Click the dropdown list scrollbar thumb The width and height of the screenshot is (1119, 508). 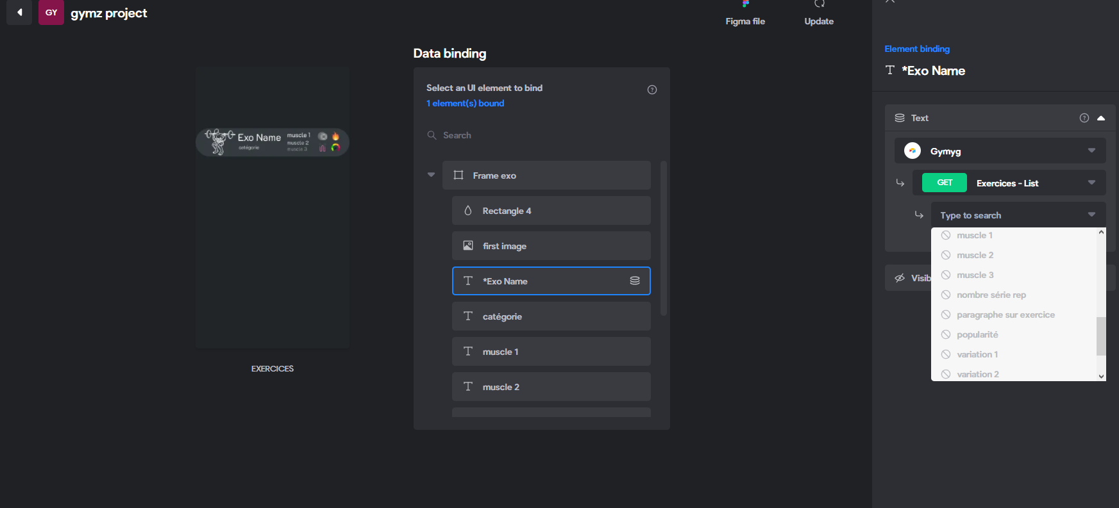[x=1101, y=336]
